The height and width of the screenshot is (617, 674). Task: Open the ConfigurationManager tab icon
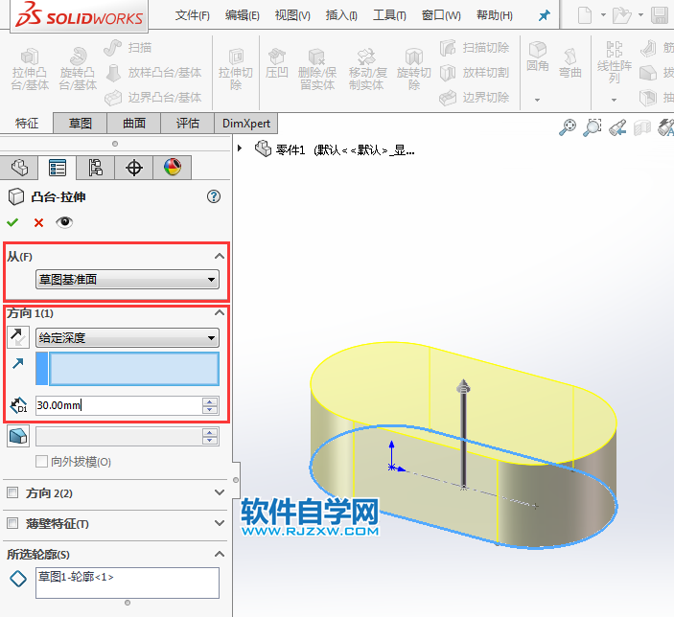[96, 168]
